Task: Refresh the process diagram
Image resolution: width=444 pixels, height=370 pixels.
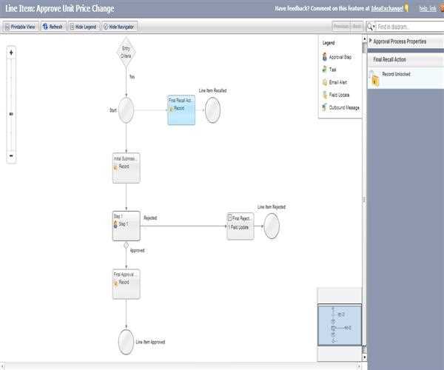Action: tap(53, 27)
